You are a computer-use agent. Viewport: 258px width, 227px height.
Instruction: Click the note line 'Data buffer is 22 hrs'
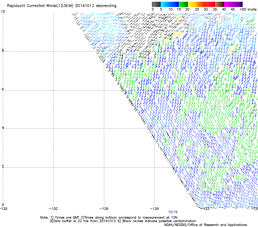[x=71, y=221]
